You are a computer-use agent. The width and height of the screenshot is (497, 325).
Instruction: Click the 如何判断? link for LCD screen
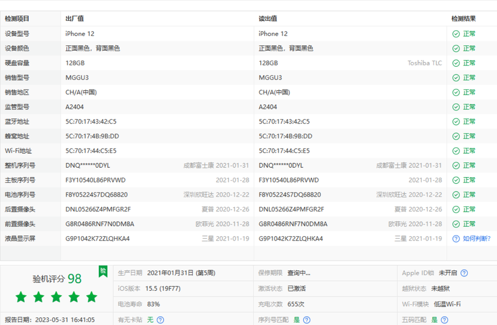pyautogui.click(x=476, y=238)
